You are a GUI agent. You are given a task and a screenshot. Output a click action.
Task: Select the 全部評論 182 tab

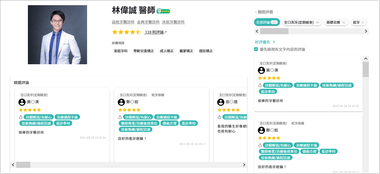click(x=267, y=22)
